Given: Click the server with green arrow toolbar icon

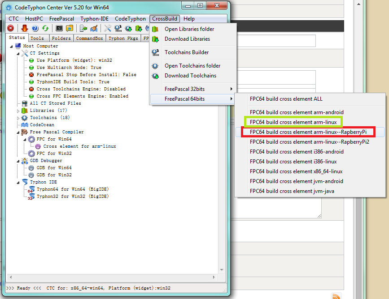Looking at the screenshot, I should [83, 28].
